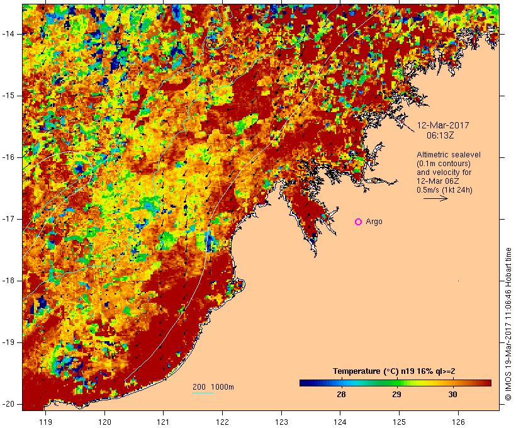Click the Temperature colorbar title
Screen dimensions: 516x428
(x=394, y=371)
